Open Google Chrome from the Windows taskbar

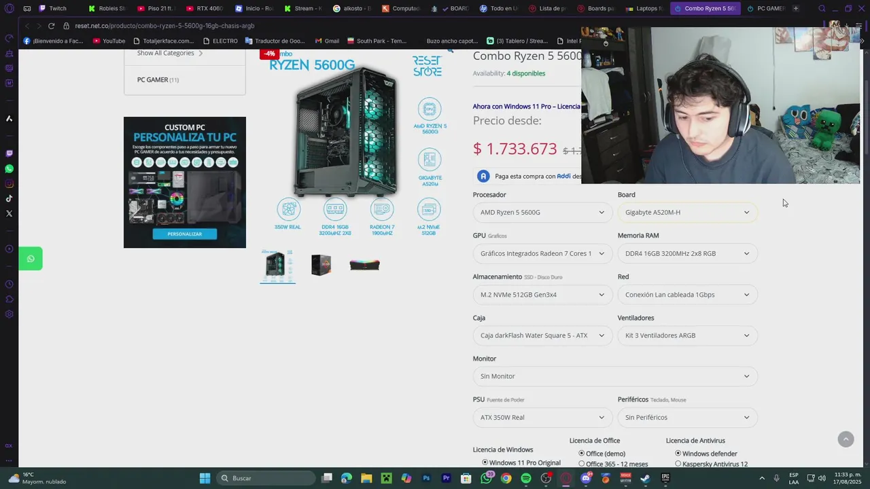506,478
